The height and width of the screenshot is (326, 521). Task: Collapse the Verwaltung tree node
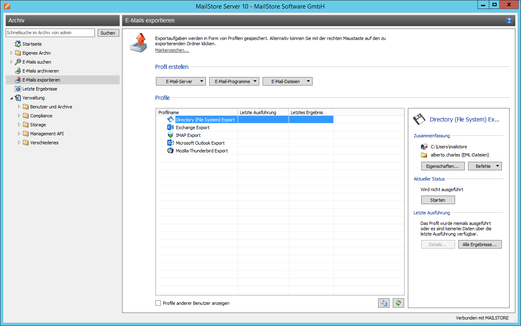[11, 98]
